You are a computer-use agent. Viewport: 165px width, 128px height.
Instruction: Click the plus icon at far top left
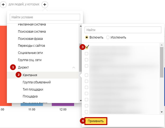(x=4, y=4)
